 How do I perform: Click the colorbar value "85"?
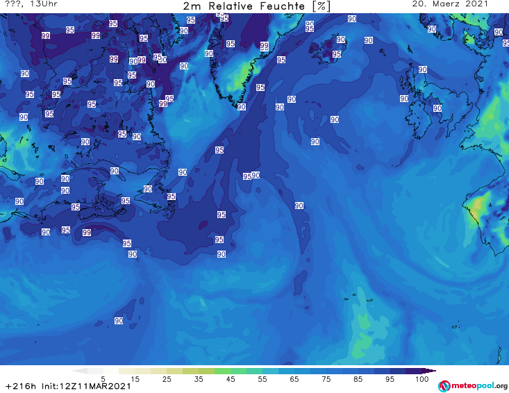[x=358, y=379]
